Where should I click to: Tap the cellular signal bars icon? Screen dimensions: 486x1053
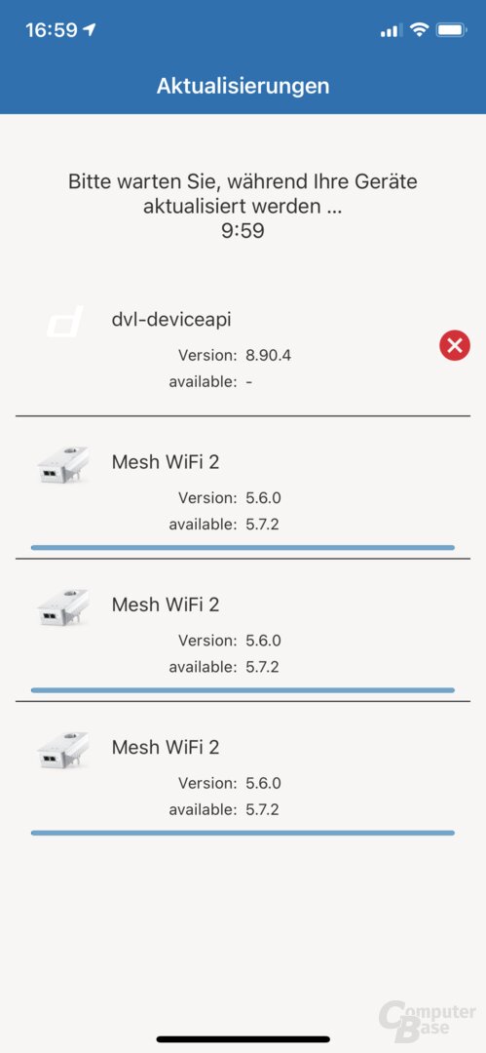391,30
